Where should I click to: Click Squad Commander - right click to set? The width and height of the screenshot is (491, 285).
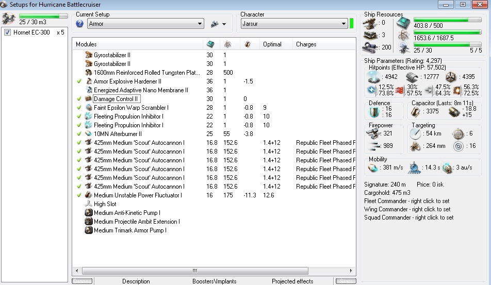click(408, 217)
